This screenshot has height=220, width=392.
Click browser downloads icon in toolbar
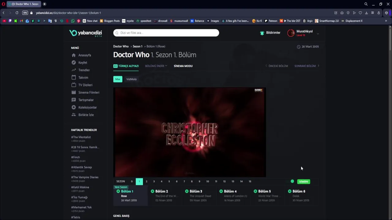[366, 13]
